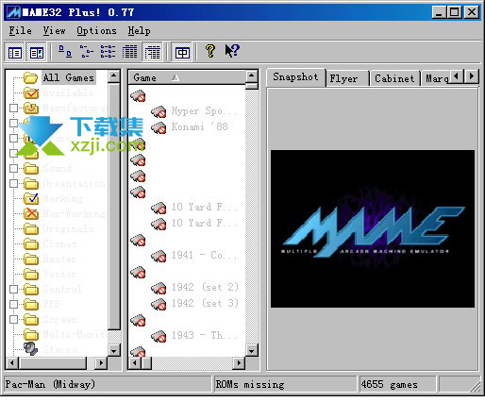Switch to the partially visible Marquee tab
The width and height of the screenshot is (485, 402).
pos(437,78)
